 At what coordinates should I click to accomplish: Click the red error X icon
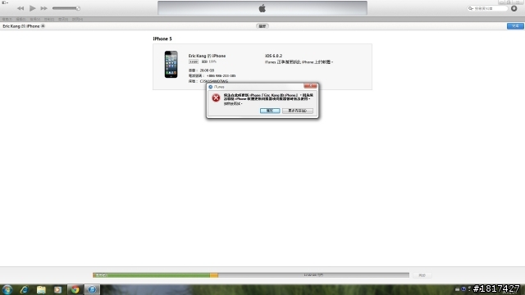click(216, 98)
